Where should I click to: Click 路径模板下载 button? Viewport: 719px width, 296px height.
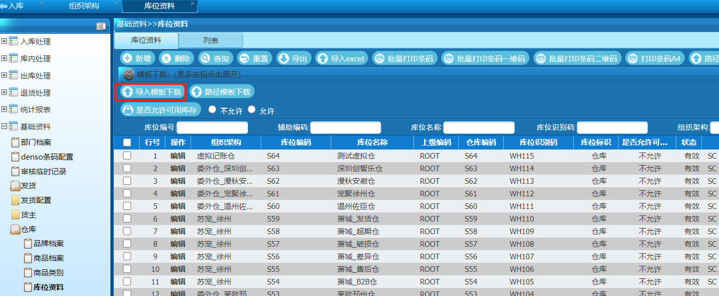(x=222, y=92)
